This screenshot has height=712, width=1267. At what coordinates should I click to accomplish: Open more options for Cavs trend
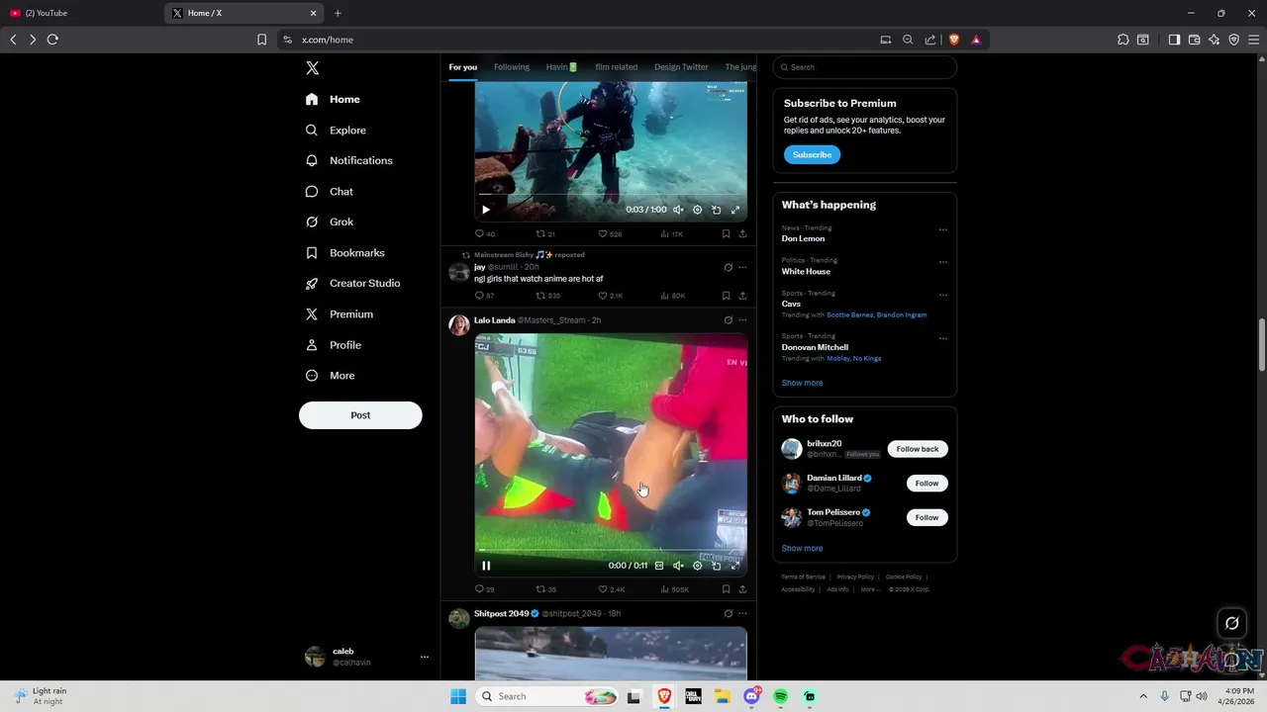(942, 295)
